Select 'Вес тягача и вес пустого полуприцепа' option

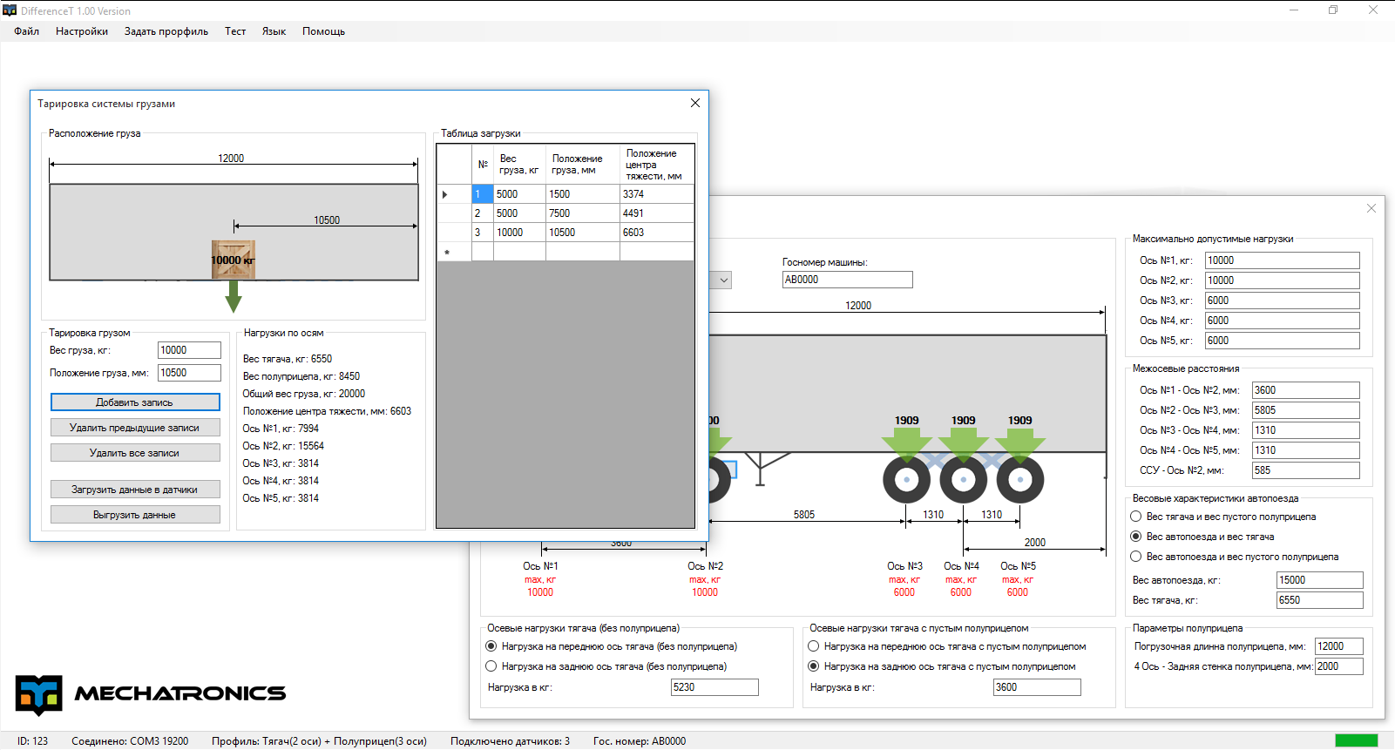pos(1136,517)
